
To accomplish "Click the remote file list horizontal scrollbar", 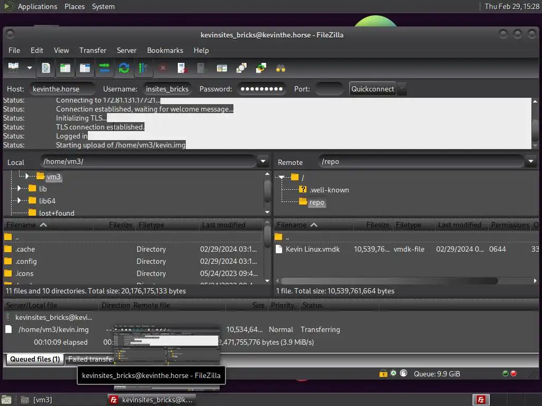I will (x=389, y=281).
